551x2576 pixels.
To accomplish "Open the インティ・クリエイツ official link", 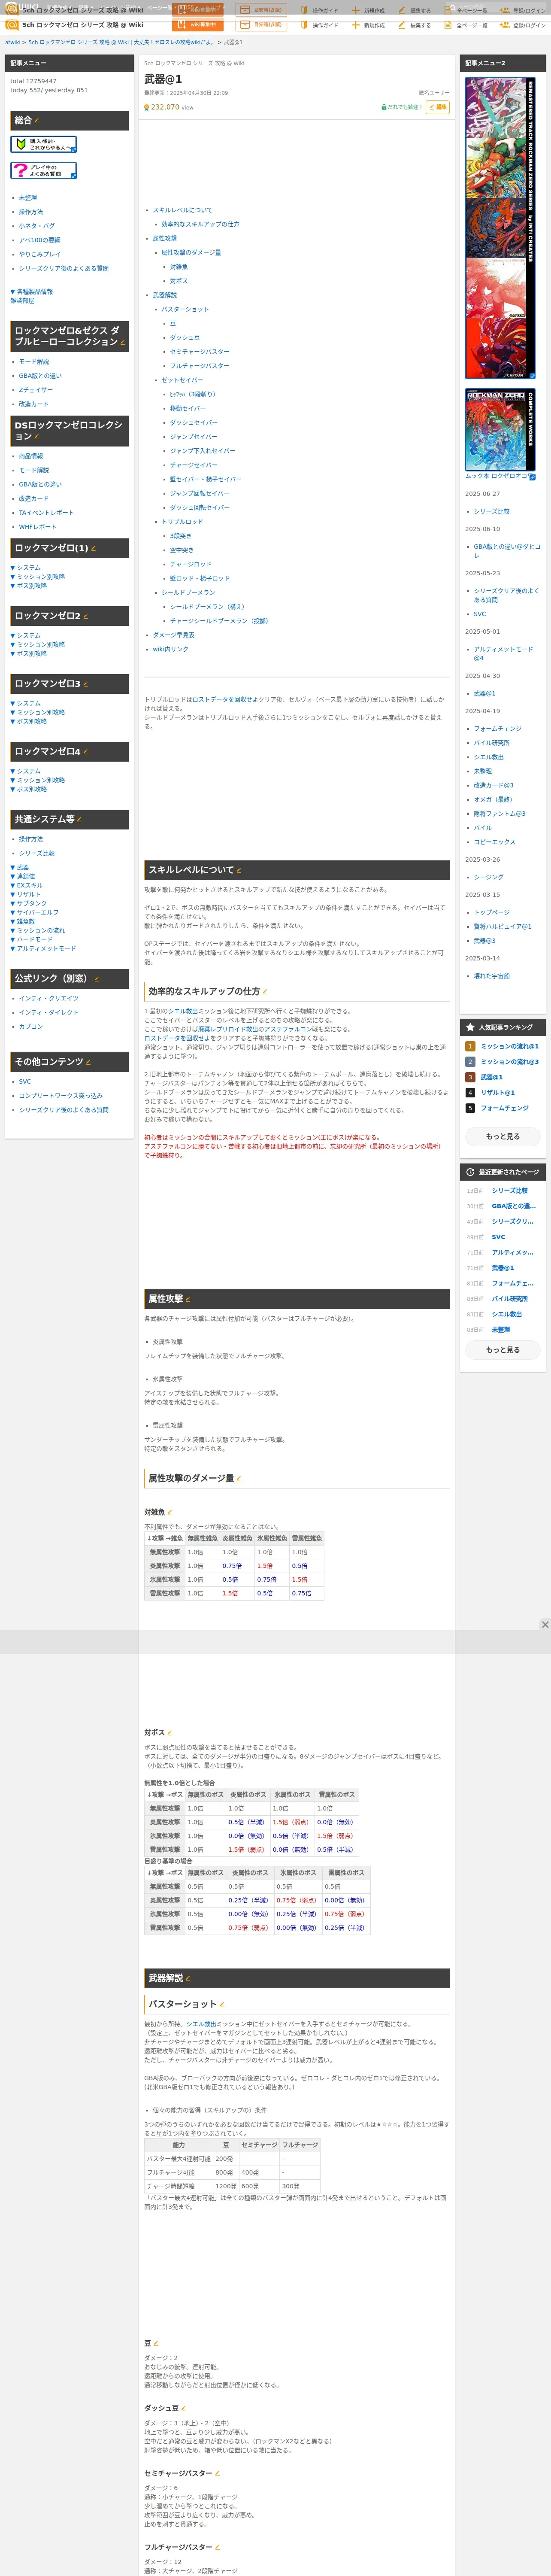I will [49, 998].
